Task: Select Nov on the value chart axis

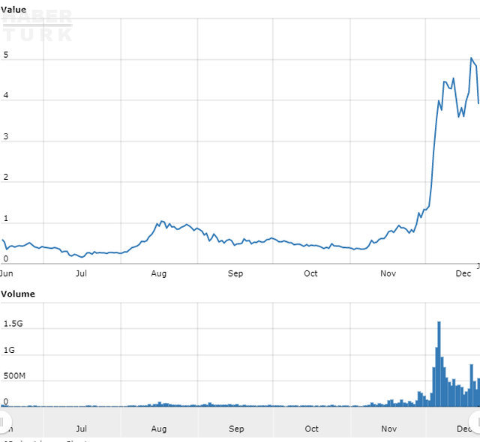Action: [x=388, y=273]
